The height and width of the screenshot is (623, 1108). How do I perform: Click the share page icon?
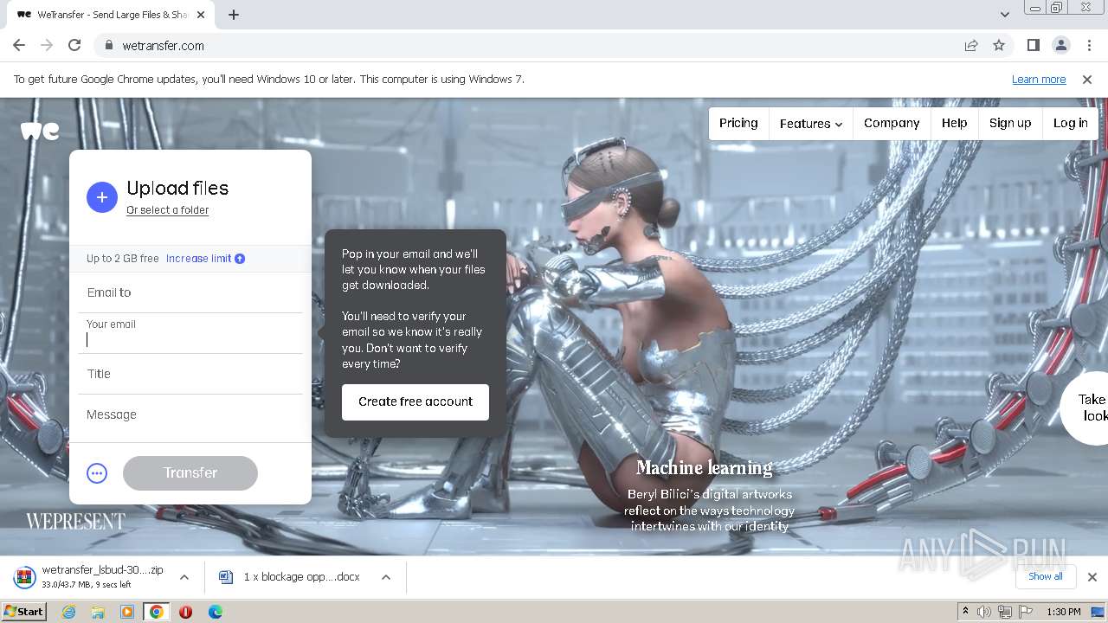(x=971, y=45)
